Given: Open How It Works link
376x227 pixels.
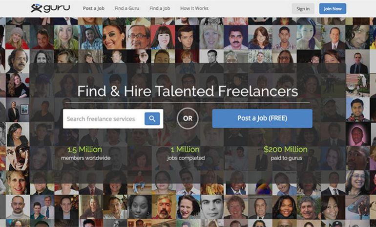Looking at the screenshot, I should 194,8.
